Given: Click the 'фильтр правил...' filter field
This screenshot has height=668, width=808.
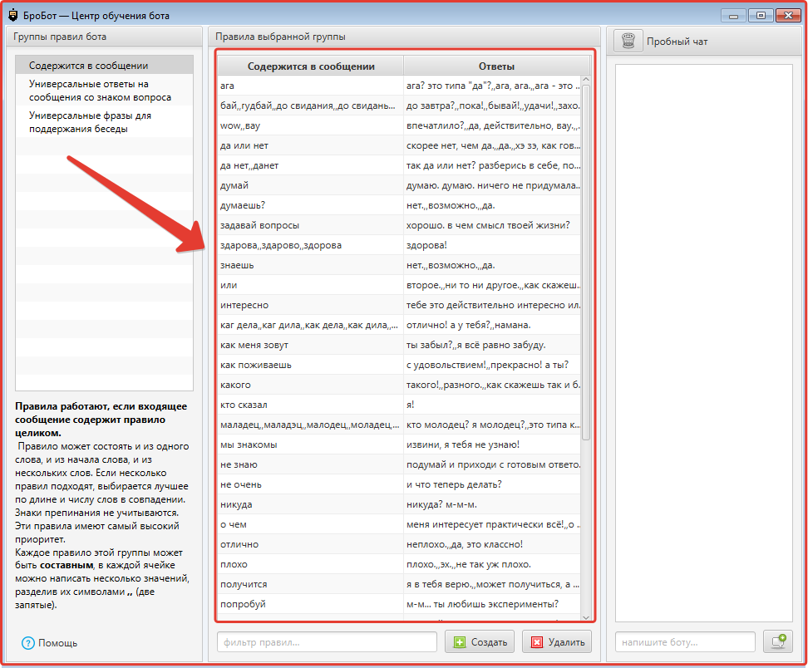Looking at the screenshot, I should 327,642.
